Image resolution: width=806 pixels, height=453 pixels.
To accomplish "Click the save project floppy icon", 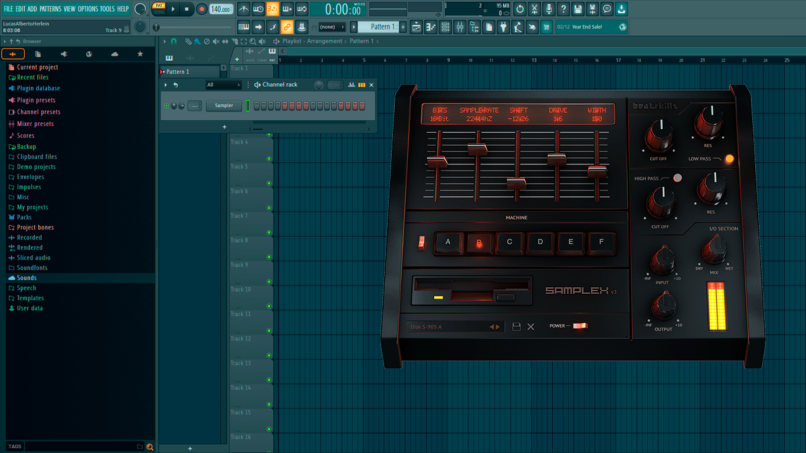I will (x=578, y=9).
